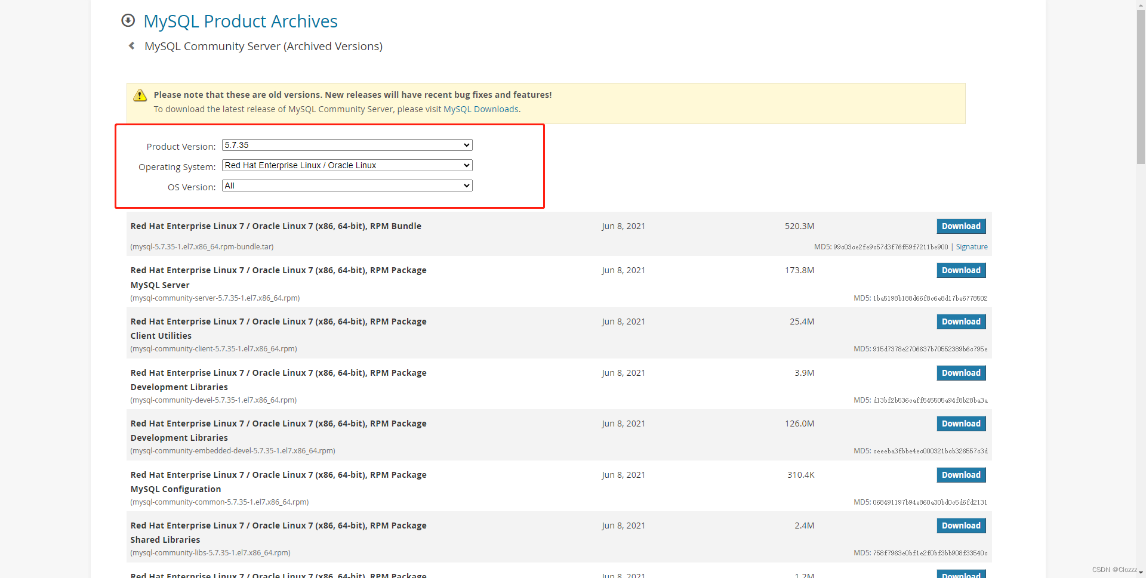
Task: Follow the MySQL Downloads link in notice
Action: click(x=481, y=109)
